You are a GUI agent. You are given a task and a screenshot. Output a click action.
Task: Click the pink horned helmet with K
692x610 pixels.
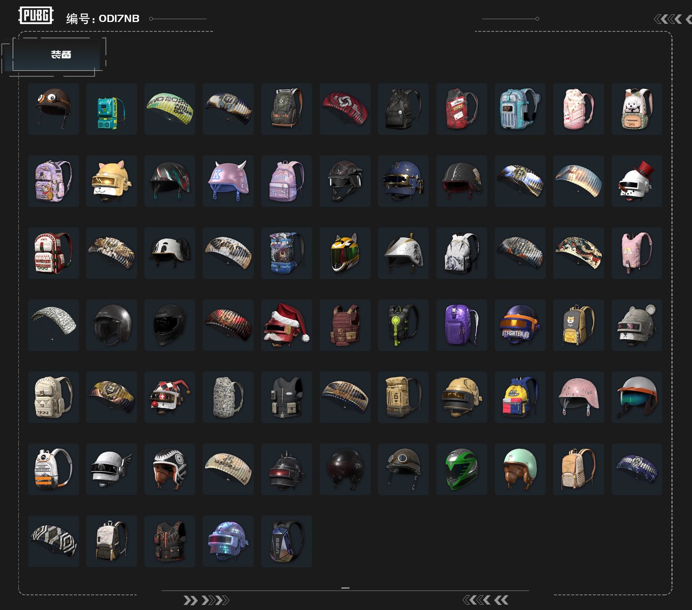pyautogui.click(x=228, y=181)
